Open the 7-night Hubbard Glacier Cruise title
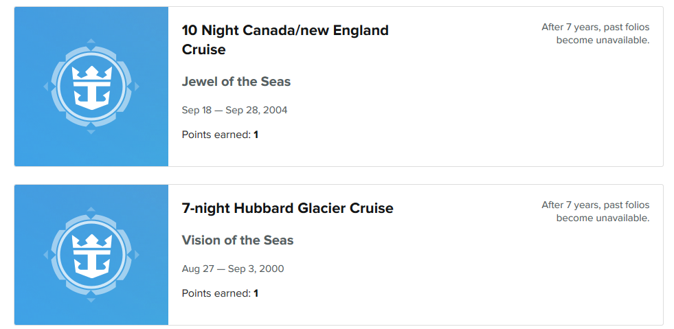The image size is (674, 329). (x=288, y=208)
